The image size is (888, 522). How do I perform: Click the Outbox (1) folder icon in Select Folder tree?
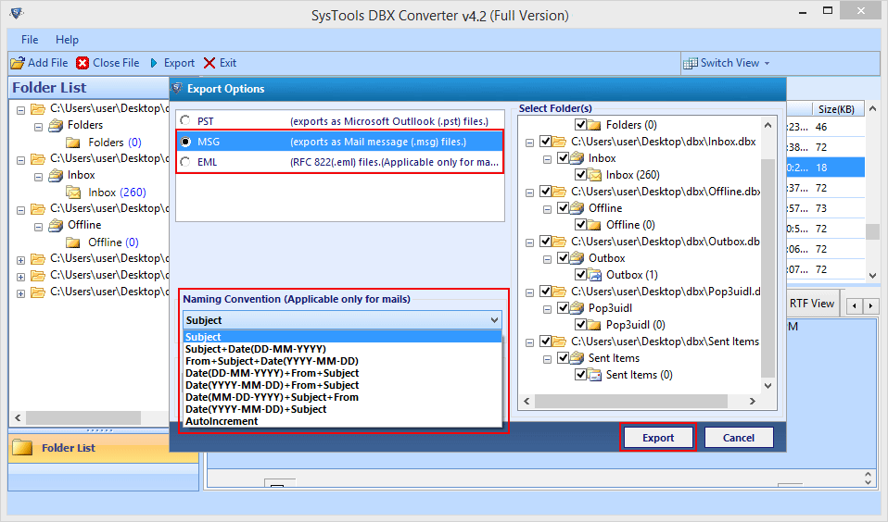pos(595,275)
